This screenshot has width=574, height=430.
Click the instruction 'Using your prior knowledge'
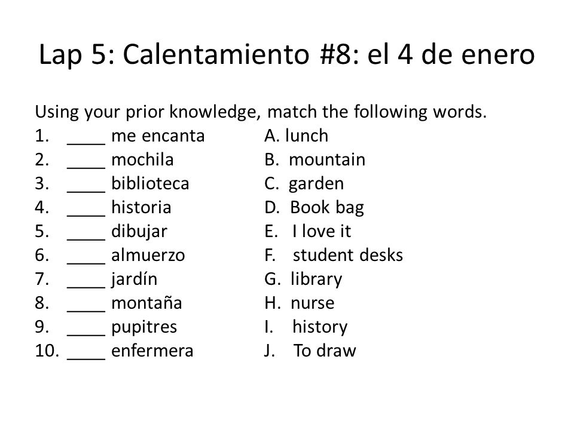click(x=148, y=112)
